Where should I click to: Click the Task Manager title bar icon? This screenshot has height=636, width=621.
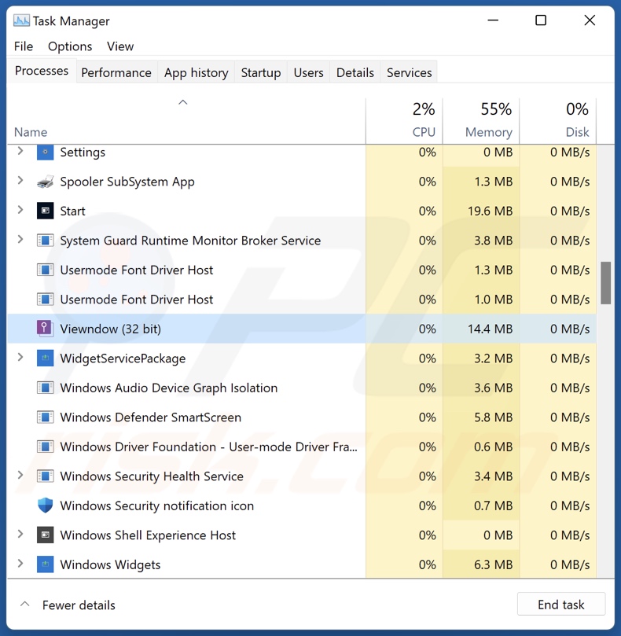pyautogui.click(x=21, y=20)
